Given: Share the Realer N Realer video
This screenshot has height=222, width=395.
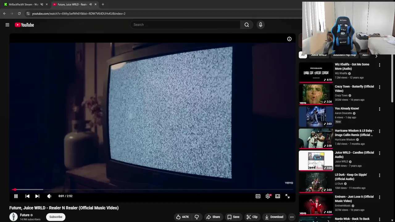Looking at the screenshot, I should coord(213,217).
